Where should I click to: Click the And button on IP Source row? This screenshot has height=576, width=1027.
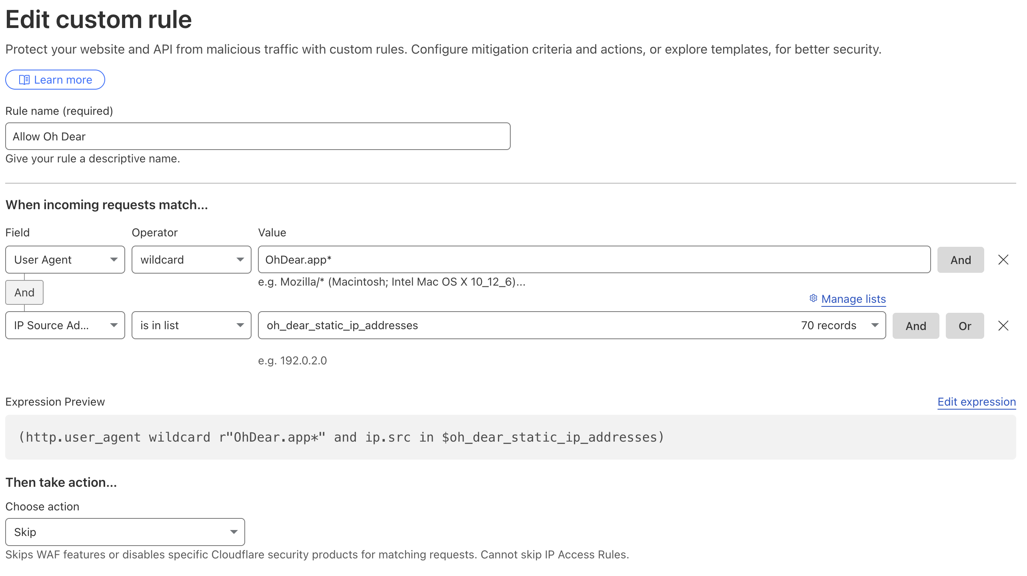(x=915, y=326)
